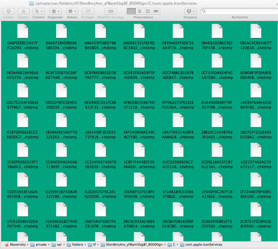278x249 pixels.
Task: Select the file icon 0FB5DBCF2967ED
Action: pos(139,91)
